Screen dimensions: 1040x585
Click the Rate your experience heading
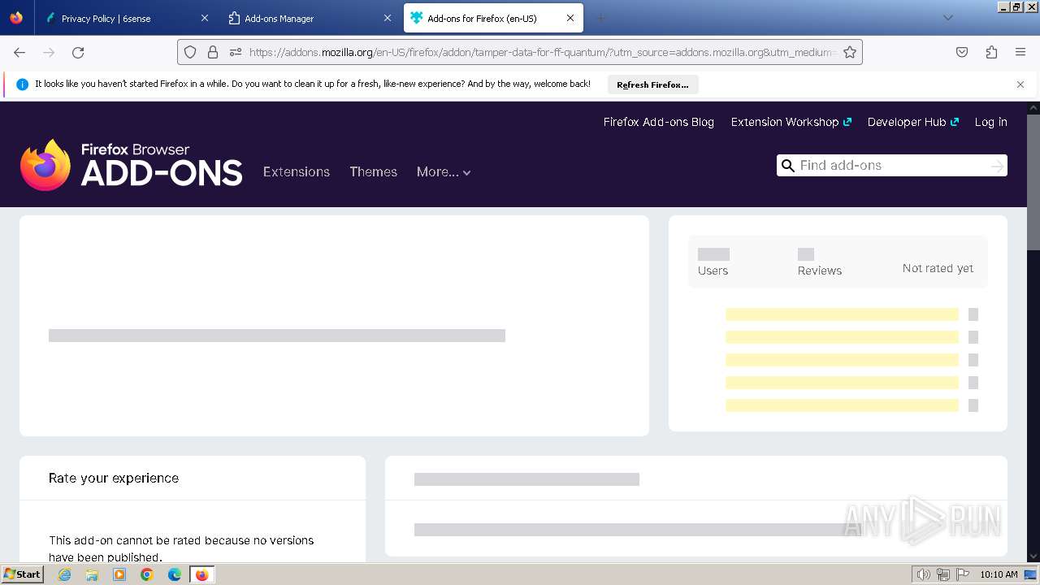114,478
